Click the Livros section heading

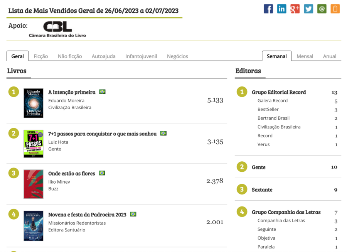click(x=17, y=71)
